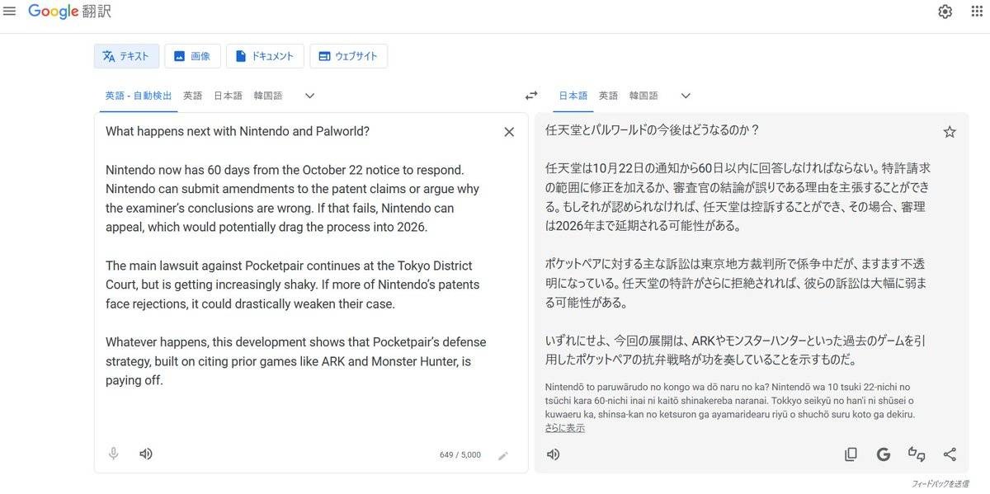
Task: Switch to the 画像 image tab
Action: pyautogui.click(x=192, y=56)
